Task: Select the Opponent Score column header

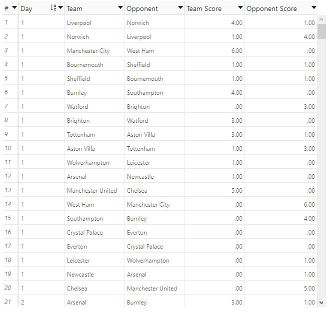Action: [281, 8]
